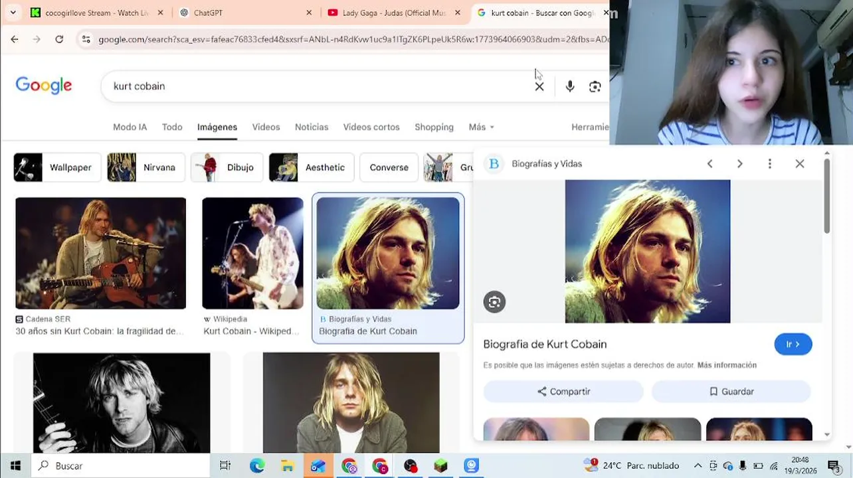Image resolution: width=853 pixels, height=478 pixels.
Task: Share the image with Compartir button
Action: (563, 392)
